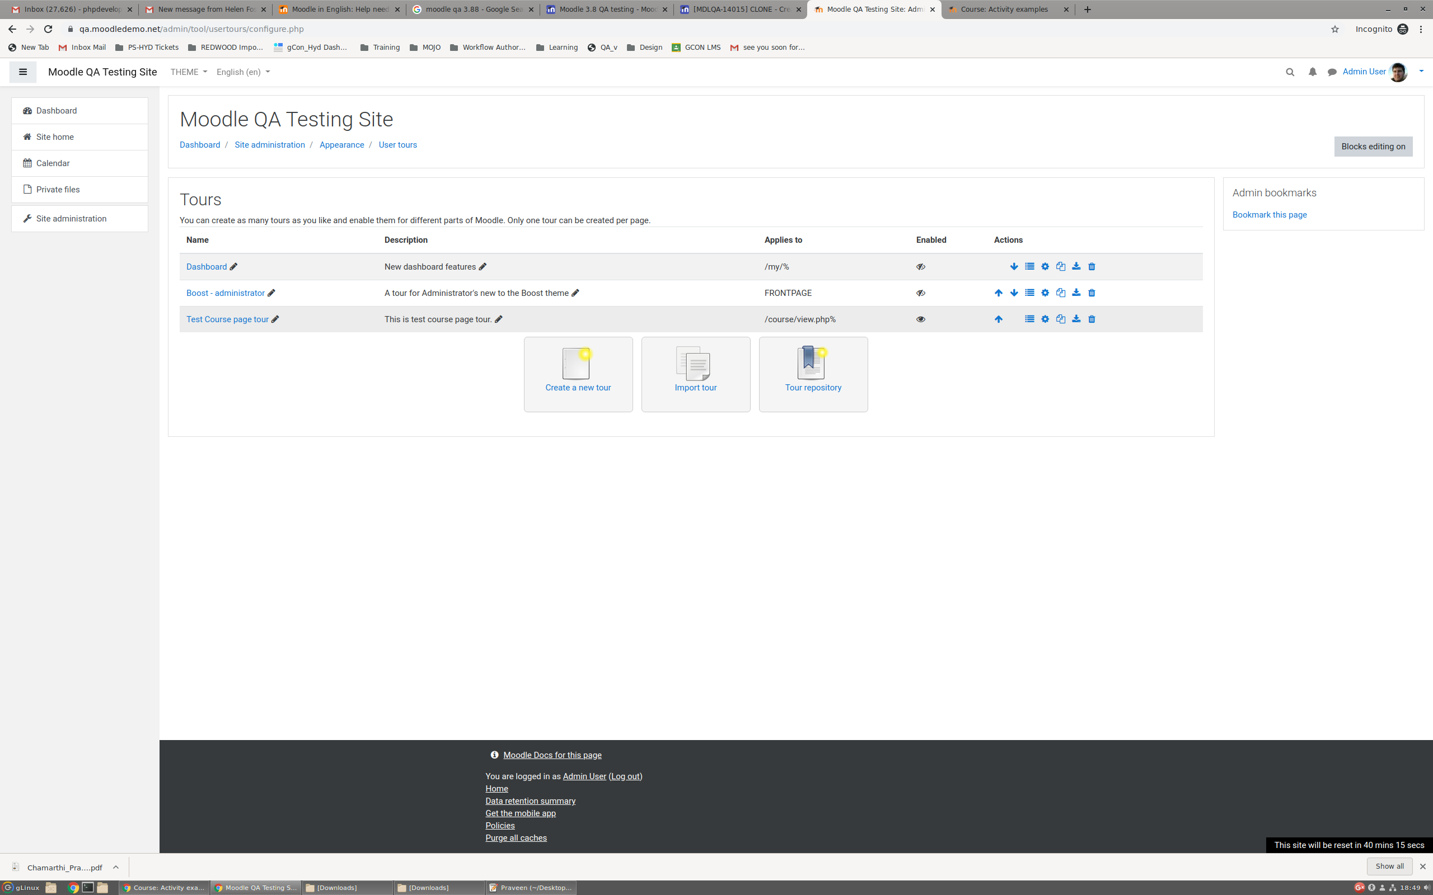The width and height of the screenshot is (1433, 895).
Task: Edit Boost - administrator name with pencil
Action: (x=271, y=293)
